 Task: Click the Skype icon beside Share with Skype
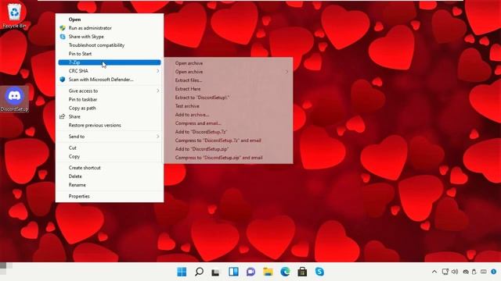63,37
